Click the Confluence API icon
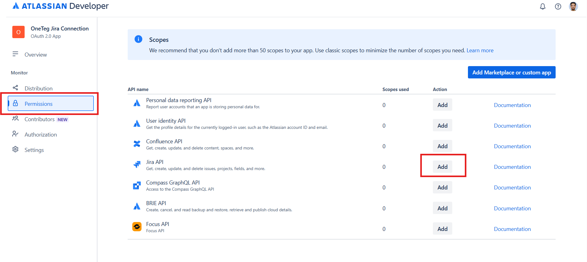Image resolution: width=587 pixels, height=262 pixels. (137, 144)
